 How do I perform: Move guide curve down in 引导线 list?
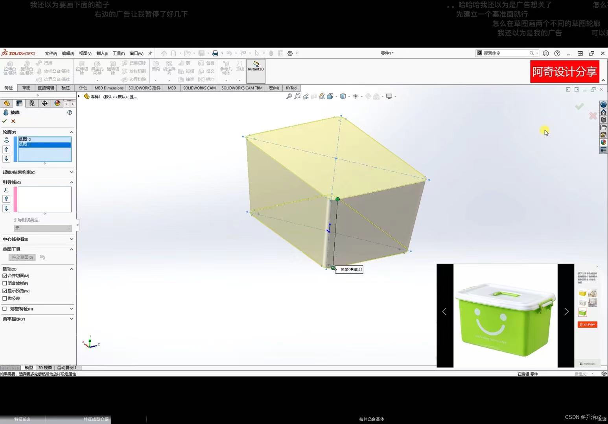6,208
